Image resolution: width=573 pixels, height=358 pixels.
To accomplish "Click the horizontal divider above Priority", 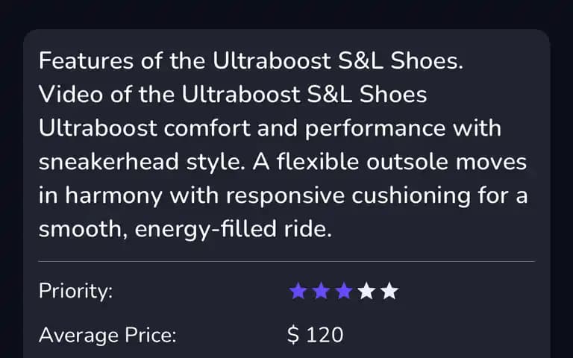I will click(286, 261).
